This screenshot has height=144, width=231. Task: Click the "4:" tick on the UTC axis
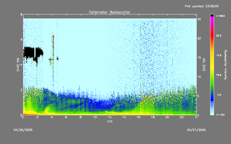[52, 117]
